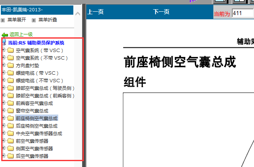
Task: Click folder icon beside 前座椅侧空气囊总成
Action: [x=10, y=118]
